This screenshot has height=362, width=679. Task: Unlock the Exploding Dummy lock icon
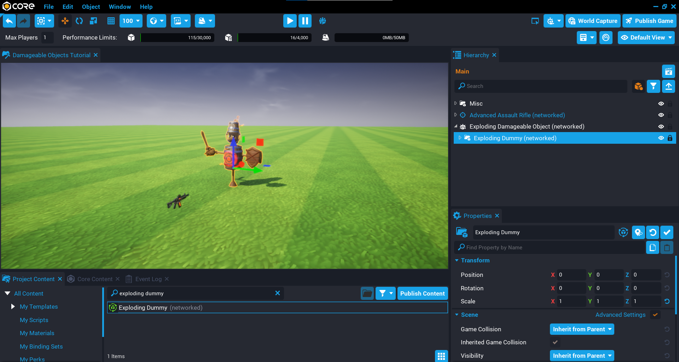point(670,138)
